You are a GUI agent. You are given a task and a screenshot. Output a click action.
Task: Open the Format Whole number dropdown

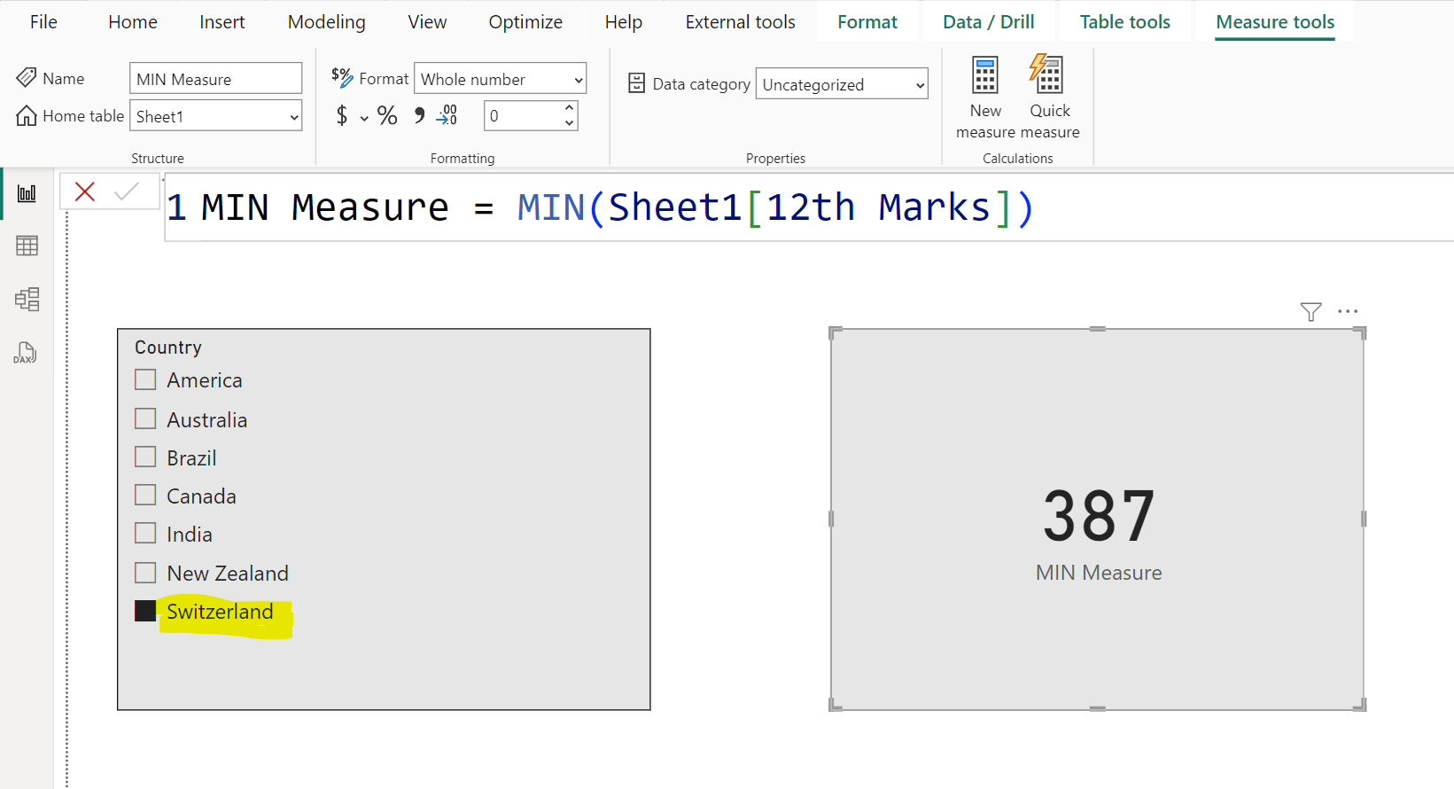pos(578,79)
